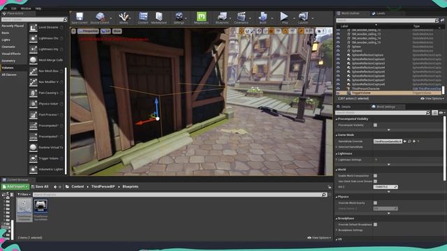447x251 pixels.
Task: Collapse the Physics section
Action: tap(337, 197)
